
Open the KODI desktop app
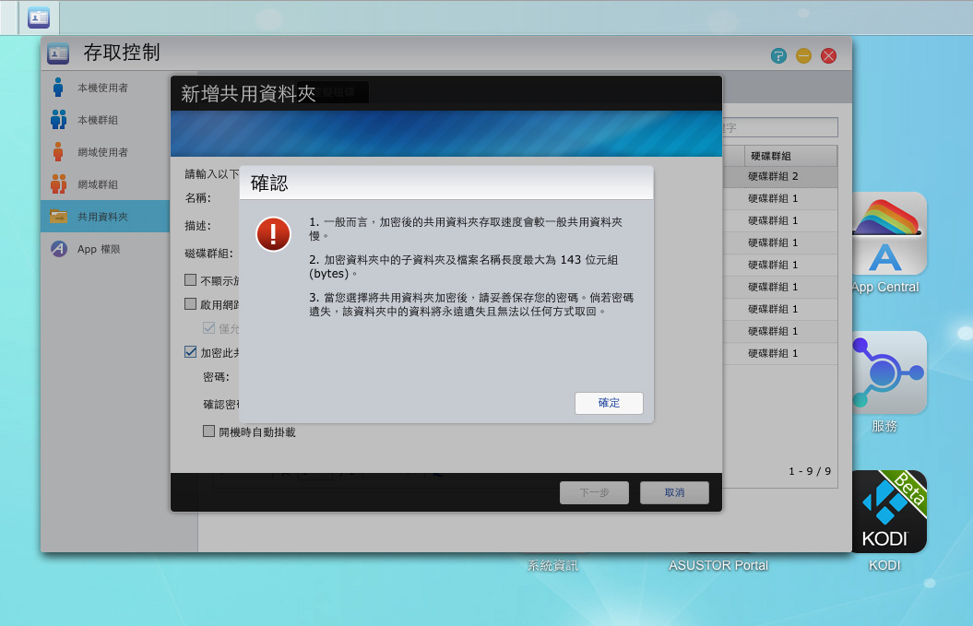tap(888, 512)
